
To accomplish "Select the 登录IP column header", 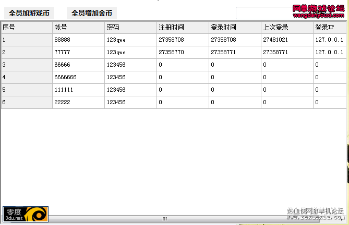I will 330,27.
